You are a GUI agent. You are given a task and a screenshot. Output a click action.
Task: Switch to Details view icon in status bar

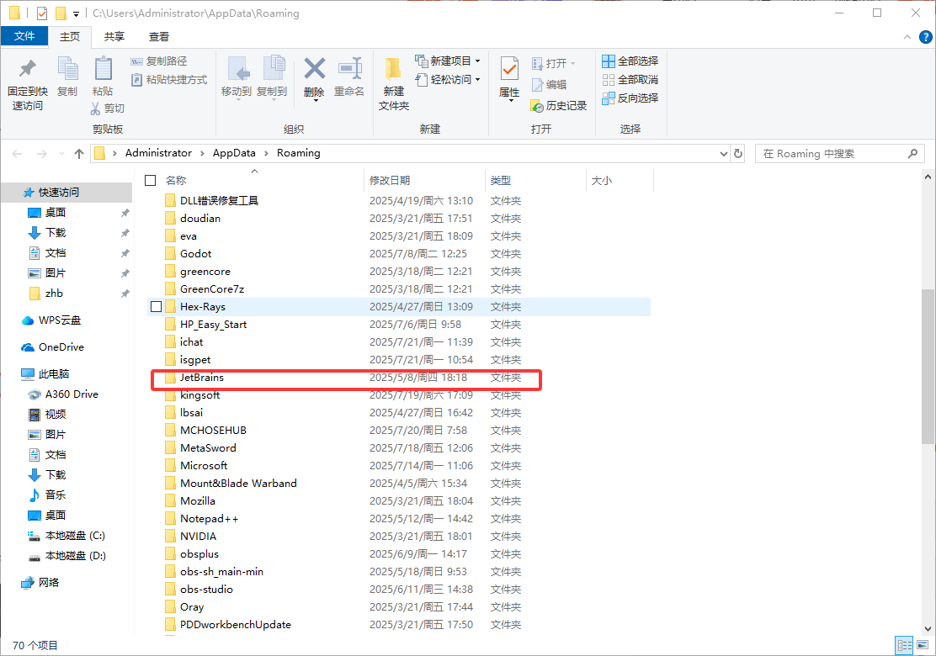(x=904, y=645)
